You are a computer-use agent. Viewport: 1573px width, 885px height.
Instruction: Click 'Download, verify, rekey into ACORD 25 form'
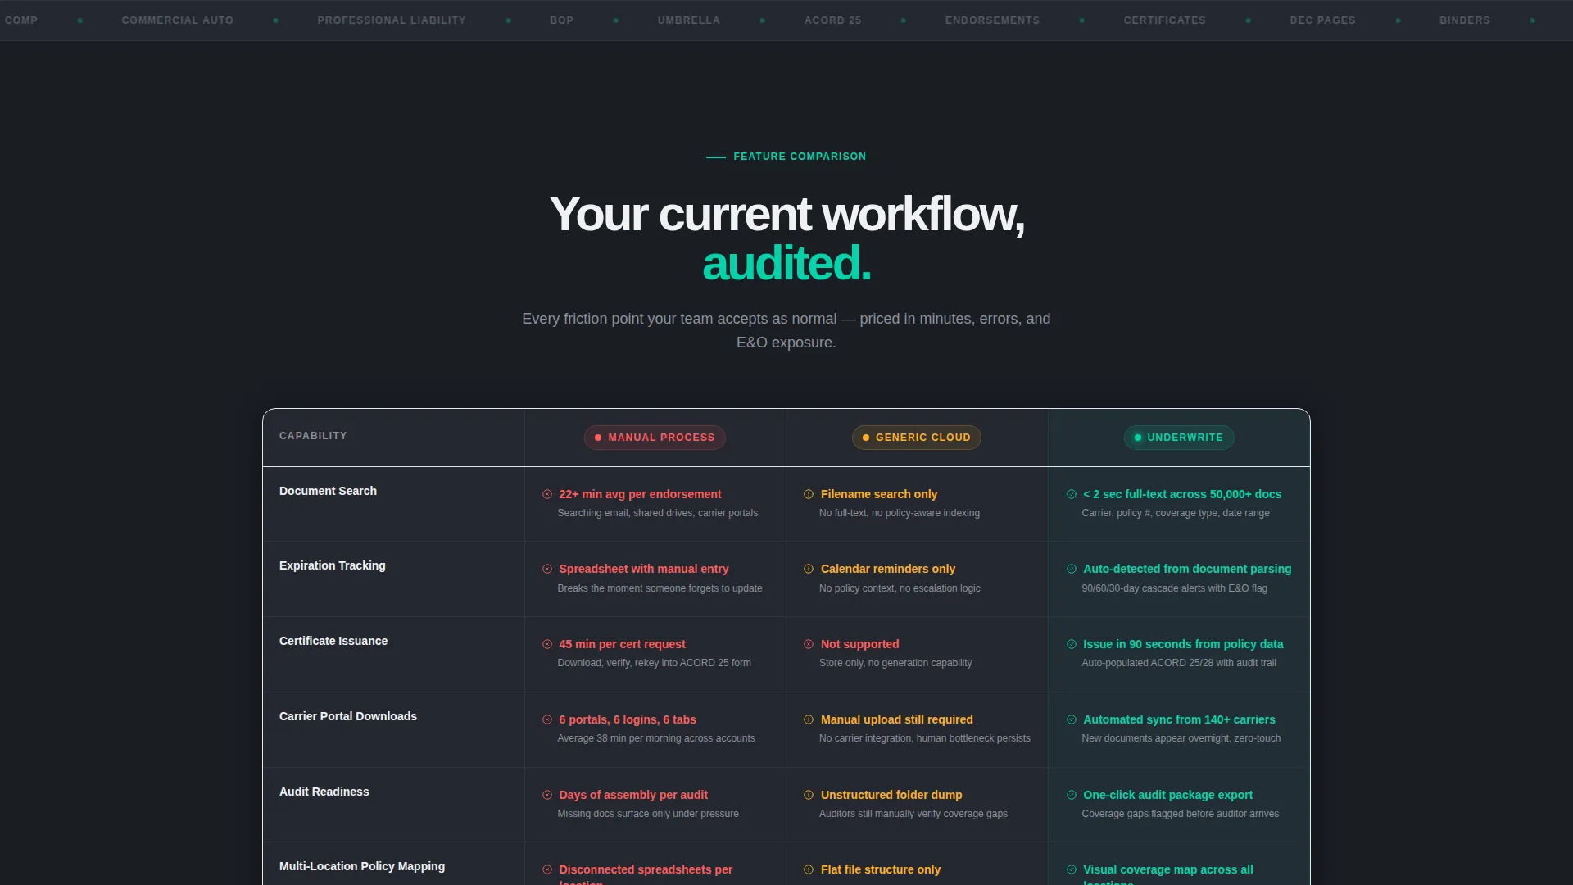click(654, 663)
